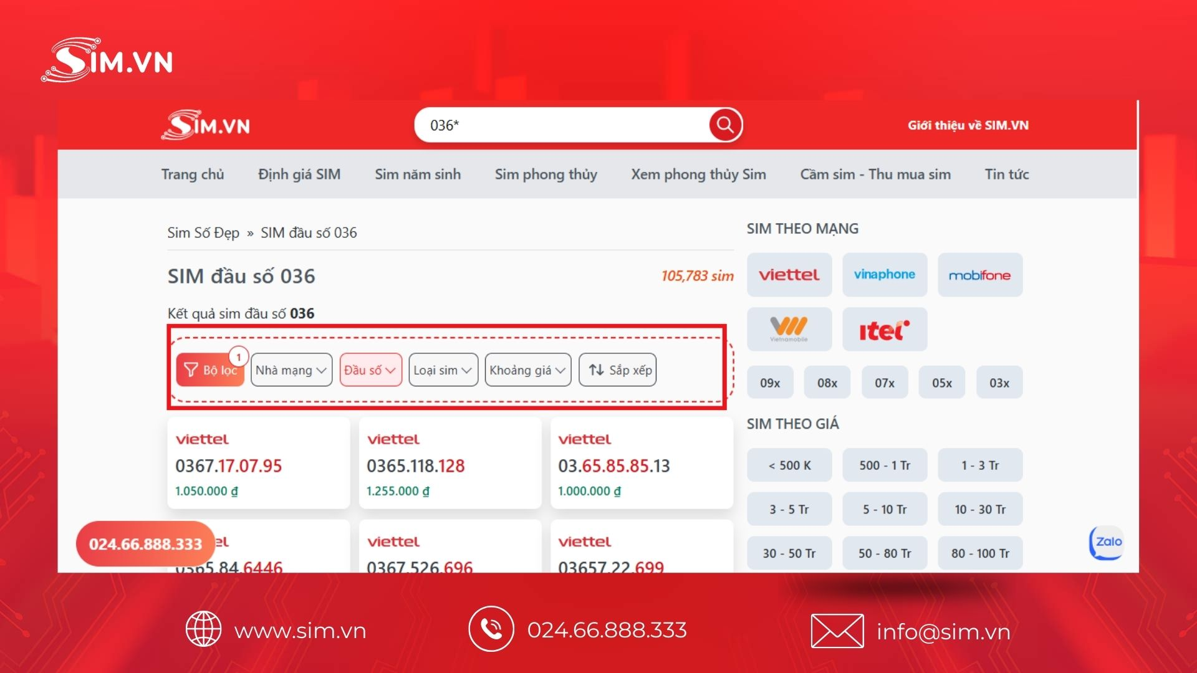This screenshot has width=1197, height=673.
Task: Select the Mobifone network logo tile
Action: pos(980,275)
